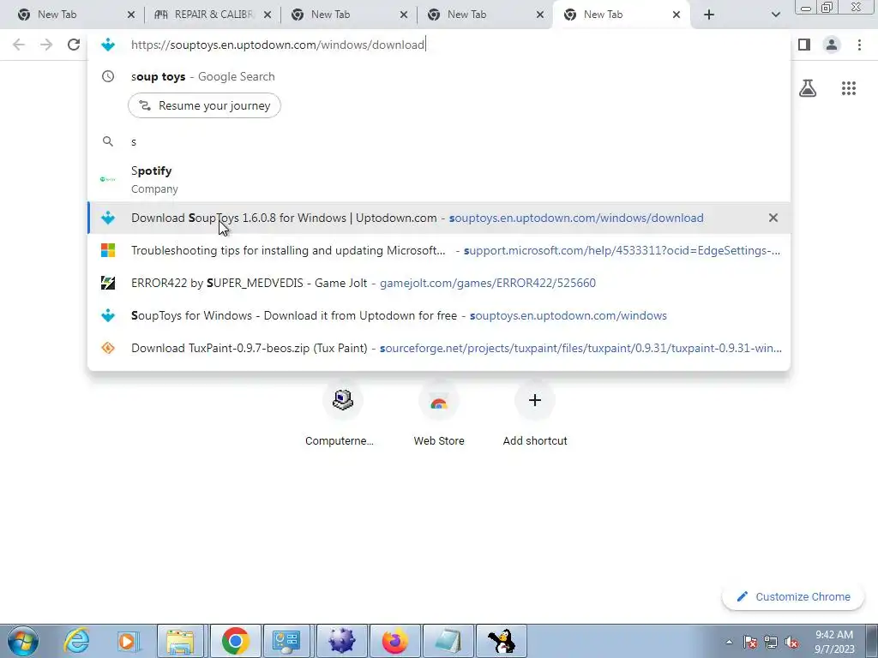Viewport: 878px width, 658px height.
Task: Reload the page with the refresh icon
Action: [74, 45]
